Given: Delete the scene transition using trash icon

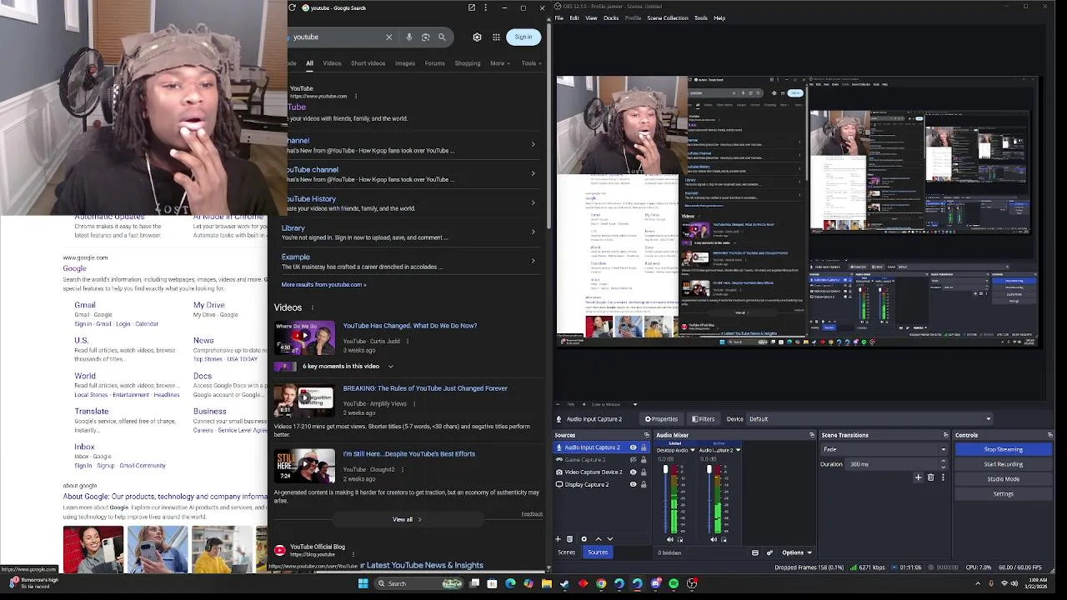Looking at the screenshot, I should pos(930,477).
